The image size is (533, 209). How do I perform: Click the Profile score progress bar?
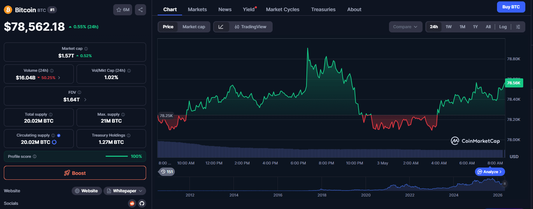117,156
